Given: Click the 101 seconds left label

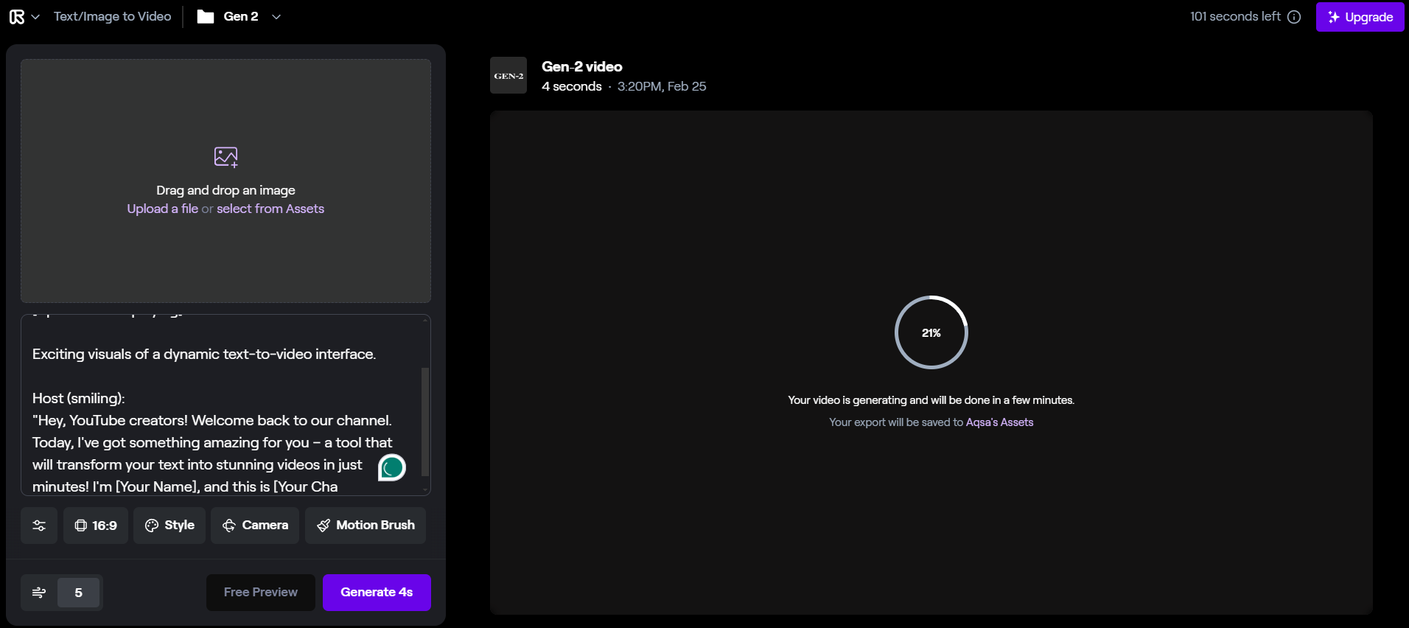Looking at the screenshot, I should [x=1235, y=16].
